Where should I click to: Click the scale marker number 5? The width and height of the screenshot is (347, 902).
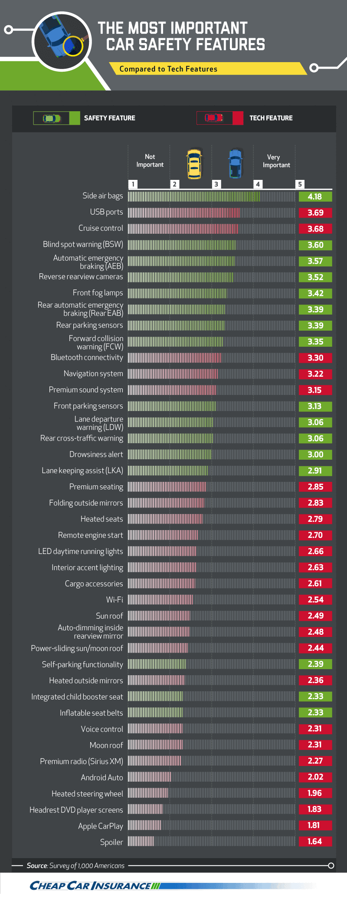(x=300, y=184)
